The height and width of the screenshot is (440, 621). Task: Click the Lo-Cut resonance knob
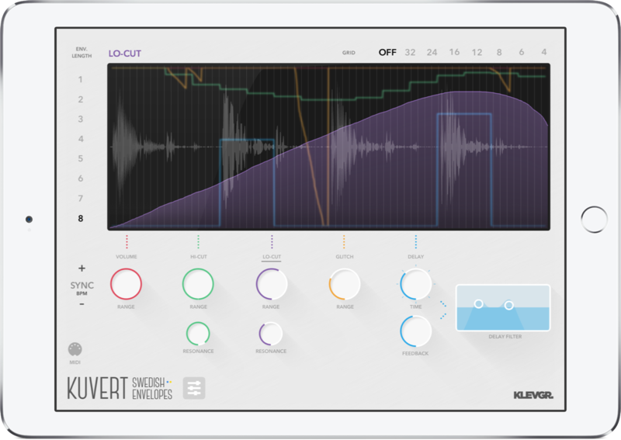[271, 333]
